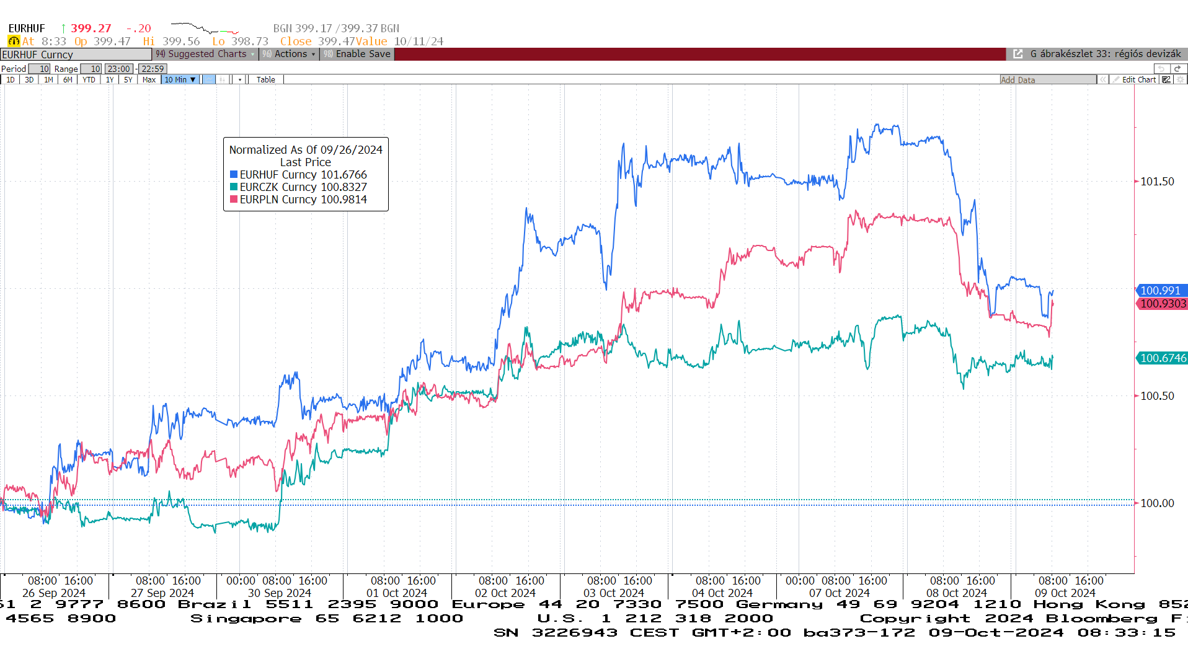
Task: Open G ábrakészlet 33: régiós devizák
Action: [1105, 54]
